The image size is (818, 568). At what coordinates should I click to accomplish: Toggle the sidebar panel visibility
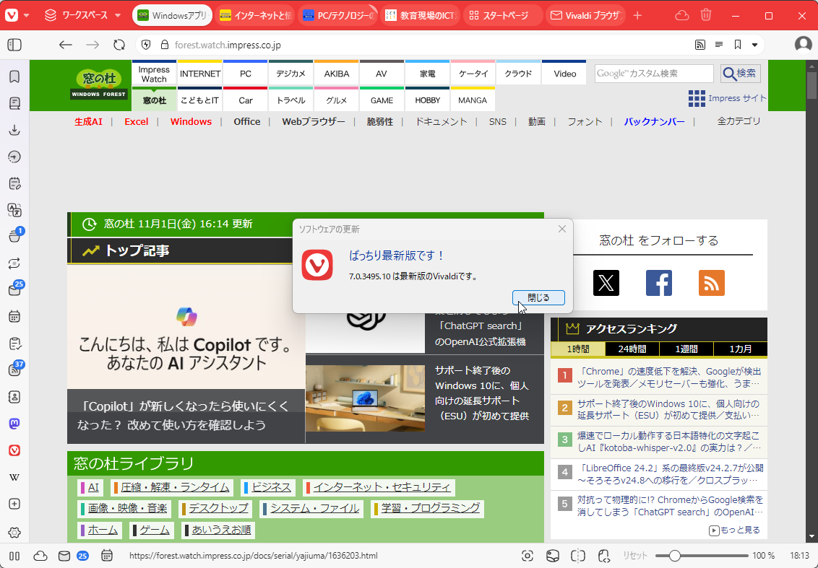[x=14, y=44]
